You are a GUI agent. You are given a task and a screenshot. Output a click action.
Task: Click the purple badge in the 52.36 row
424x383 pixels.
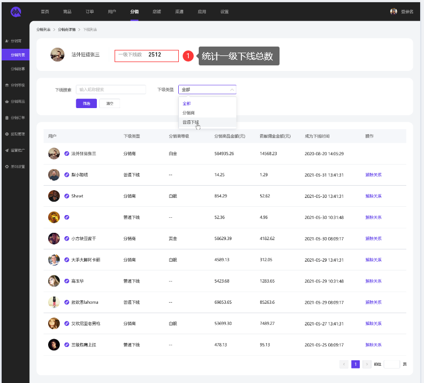point(66,217)
